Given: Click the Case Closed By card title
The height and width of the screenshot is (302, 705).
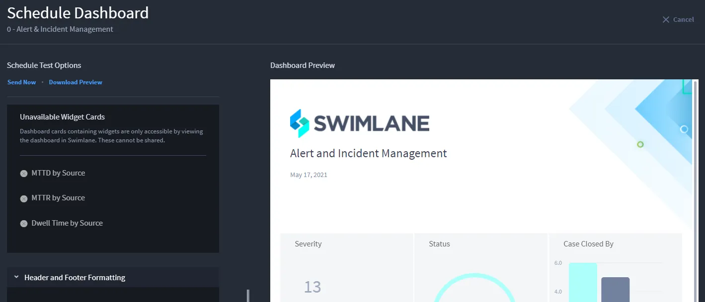Looking at the screenshot, I should [588, 244].
